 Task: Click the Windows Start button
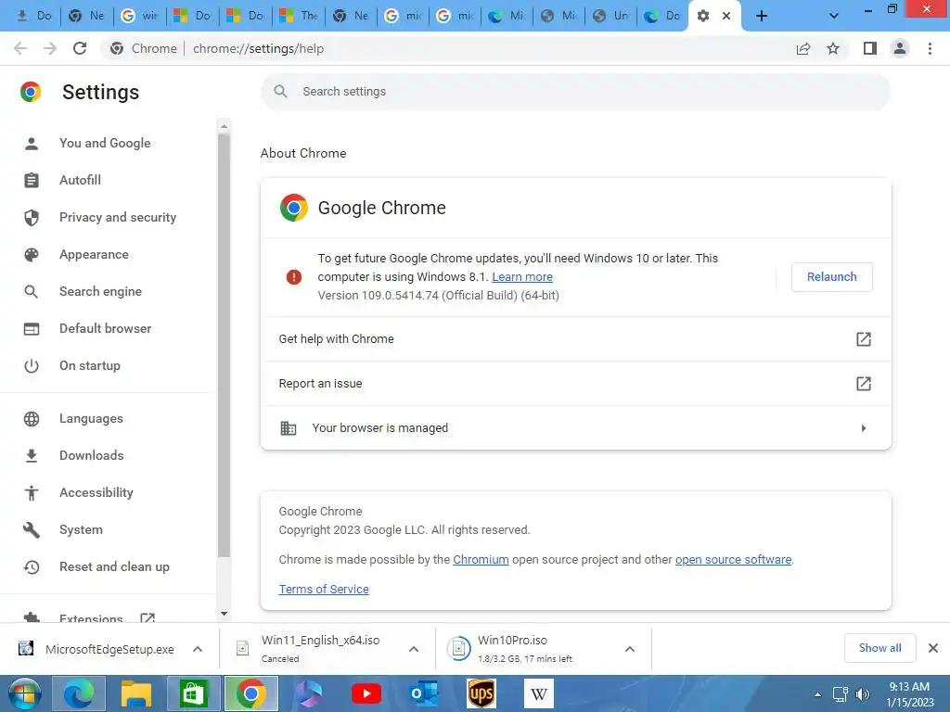click(24, 693)
